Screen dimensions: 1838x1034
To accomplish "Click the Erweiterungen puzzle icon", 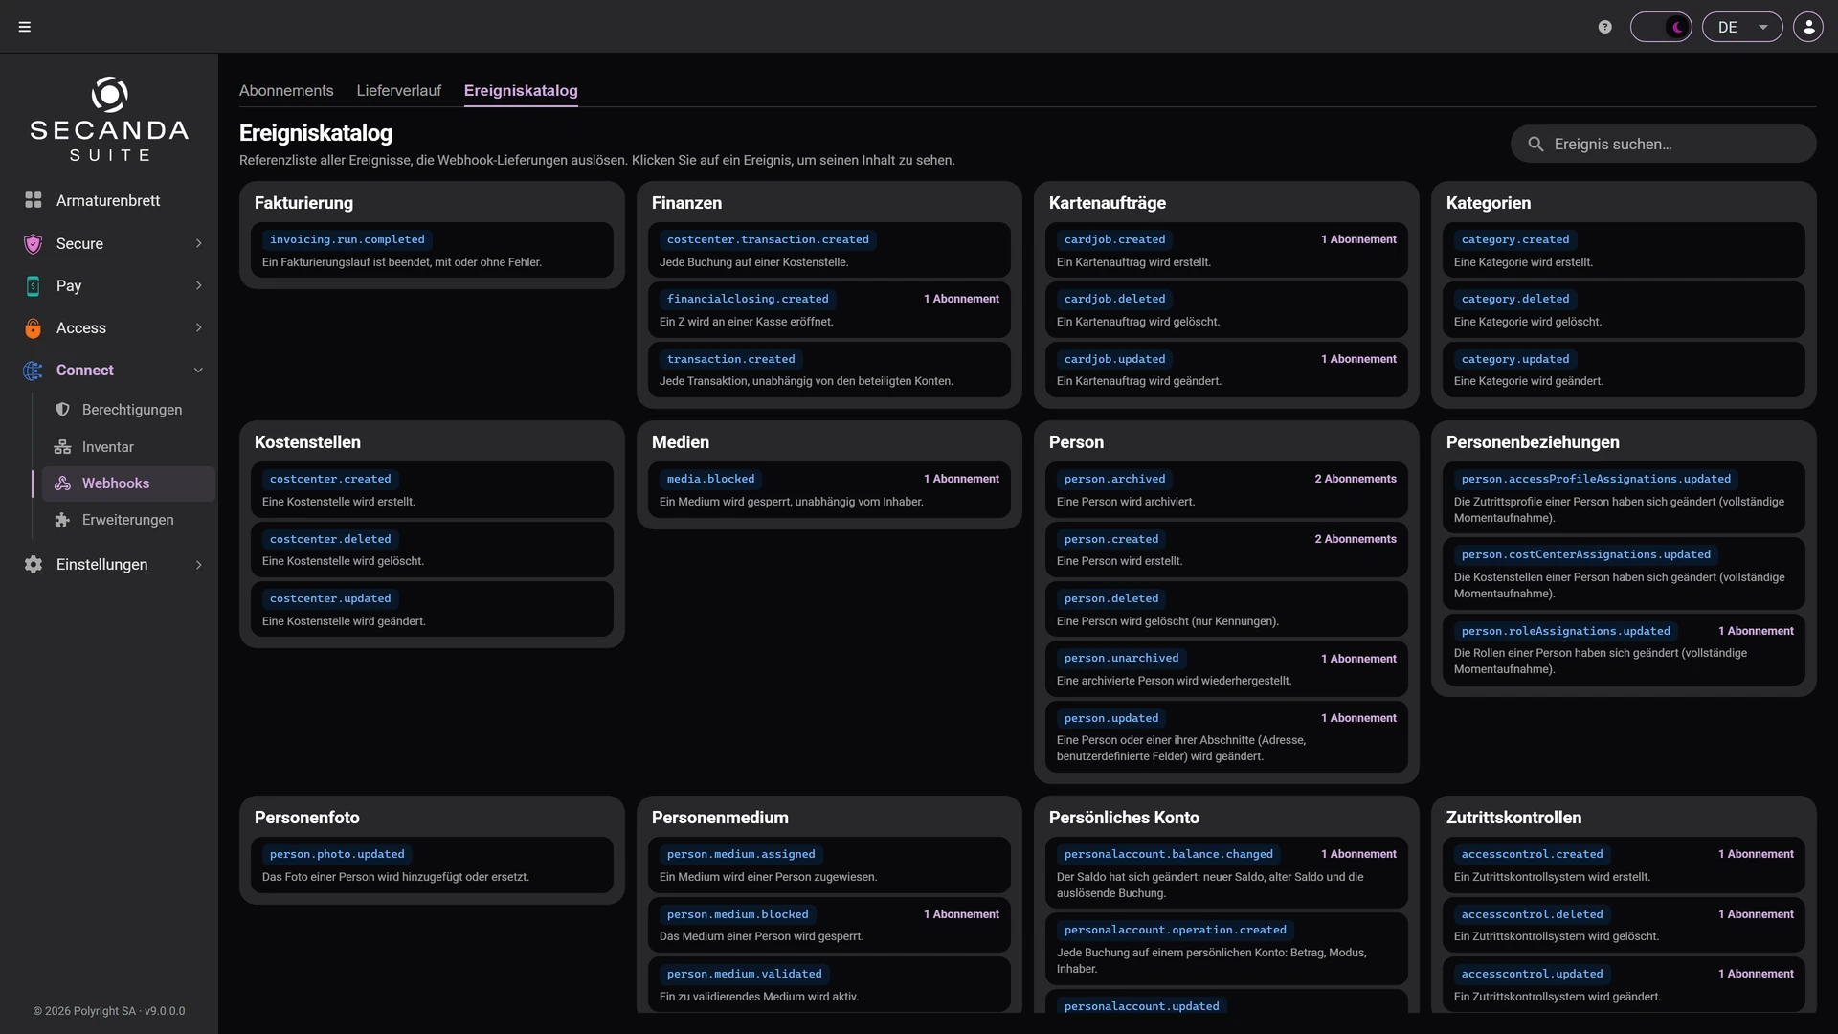I will coord(62,520).
